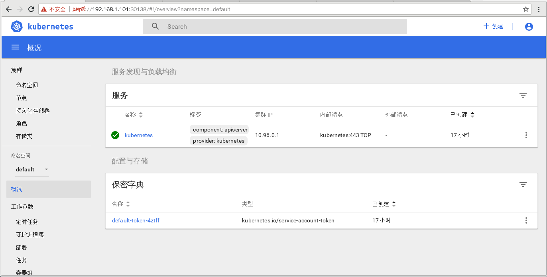Viewport: 547px width, 277px height.
Task: Click 17 小时 in kubernetes service row
Action: click(x=460, y=135)
